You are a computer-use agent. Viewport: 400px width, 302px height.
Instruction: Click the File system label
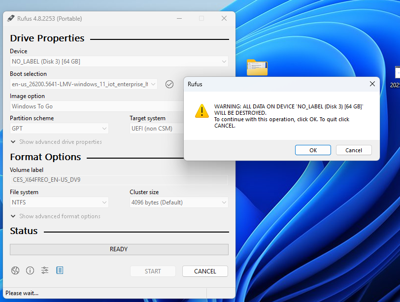click(24, 192)
